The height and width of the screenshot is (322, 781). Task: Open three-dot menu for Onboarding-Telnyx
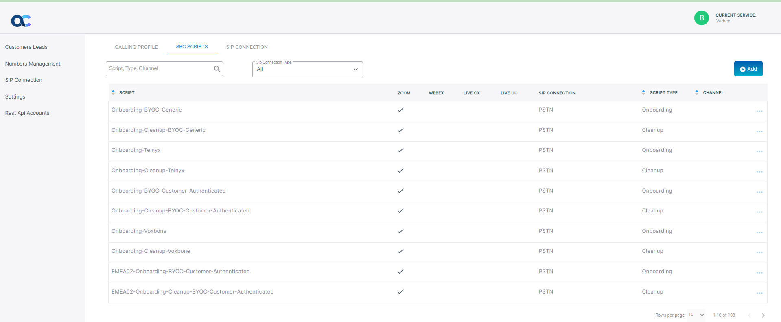pos(759,151)
